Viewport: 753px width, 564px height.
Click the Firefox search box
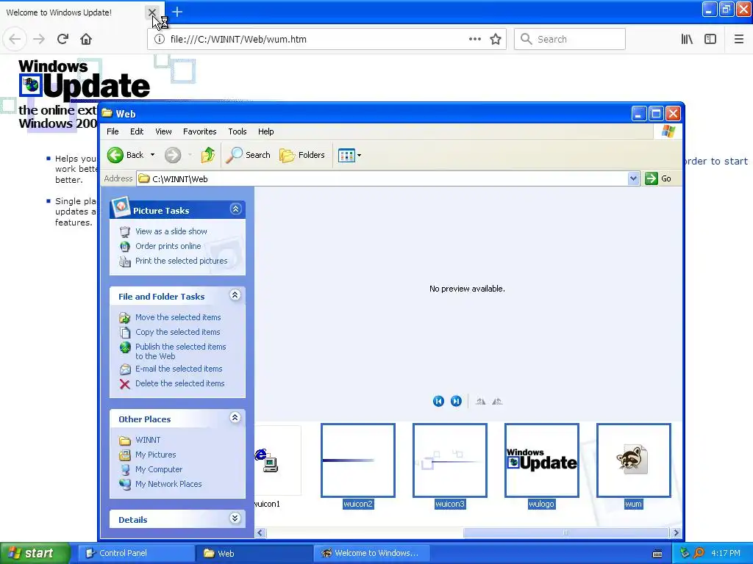(570, 39)
